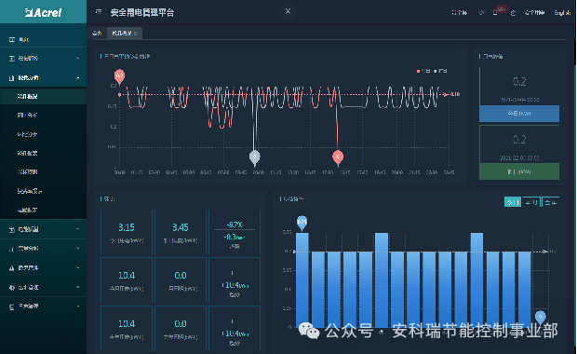This screenshot has height=354, width=577.
Task: Open the notification bell with the red badge
Action: coord(495,12)
